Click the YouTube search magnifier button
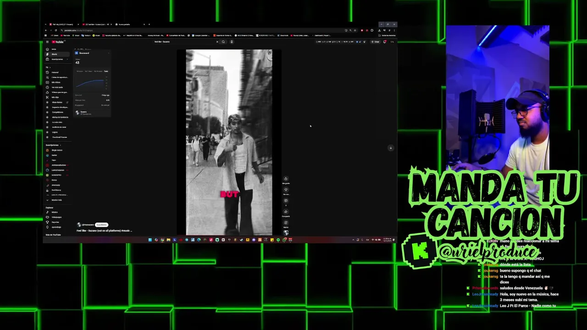The width and height of the screenshot is (587, 330). [223, 42]
